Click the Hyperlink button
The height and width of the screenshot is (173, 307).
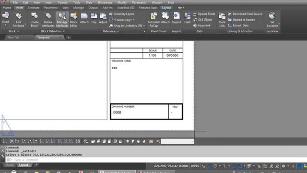point(201,25)
